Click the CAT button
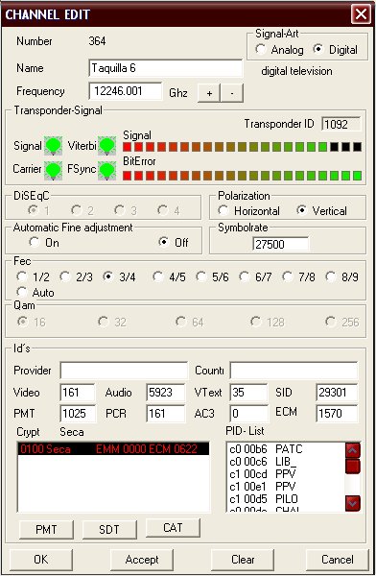The width and height of the screenshot is (376, 576). (173, 527)
